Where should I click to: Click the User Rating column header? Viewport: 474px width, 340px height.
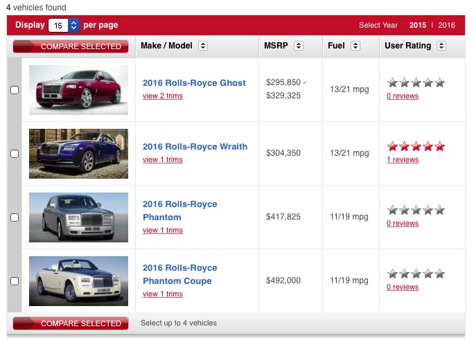pyautogui.click(x=407, y=46)
